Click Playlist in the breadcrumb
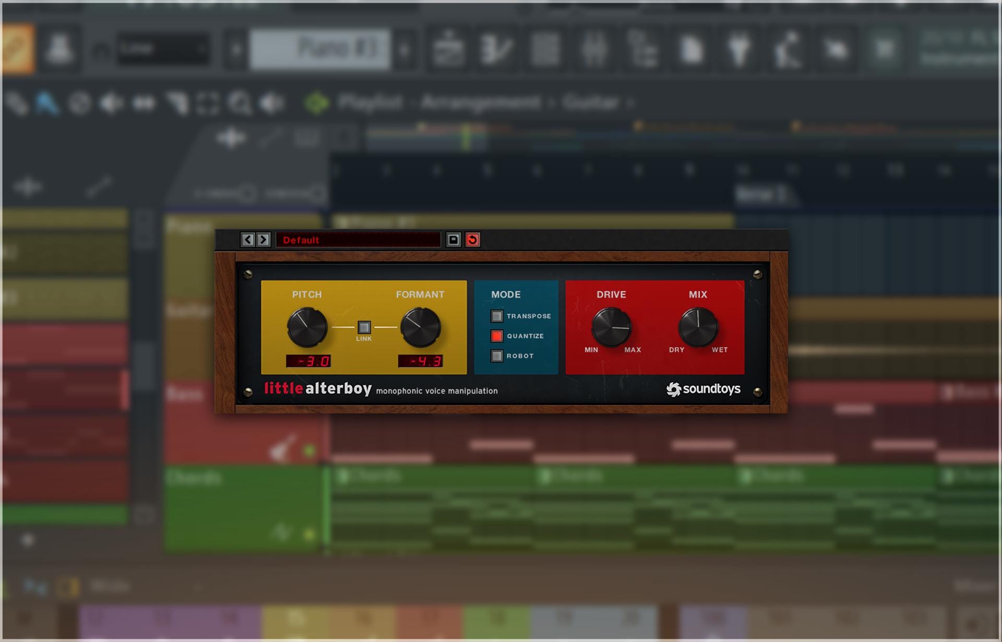Screen dimensions: 1002x642 tap(370, 102)
